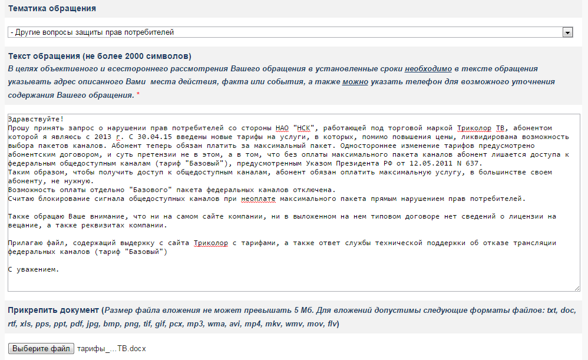The image size is (588, 360).
Task: Select the 'Другие вопросы защиты прав потребителей' combo box
Action: click(290, 32)
